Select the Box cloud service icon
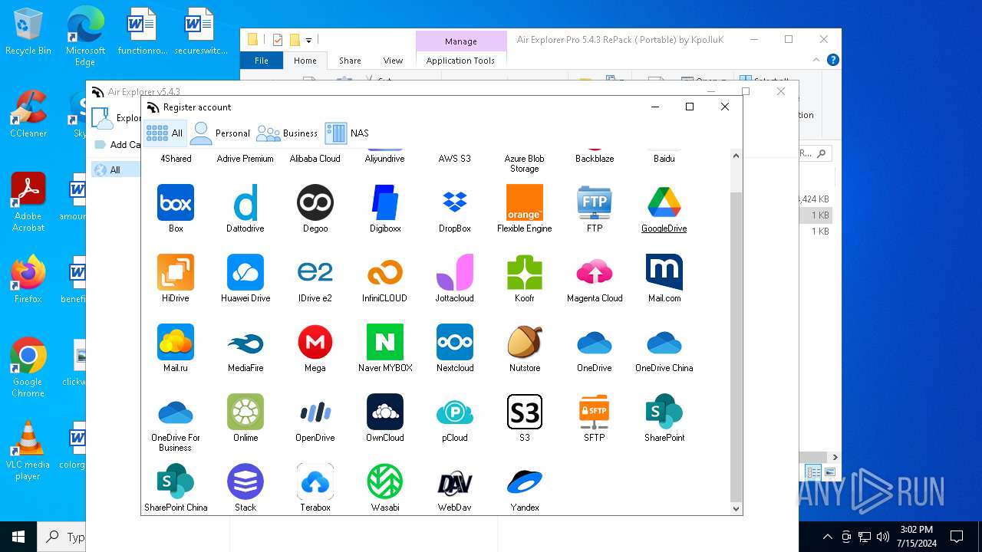 coord(176,202)
